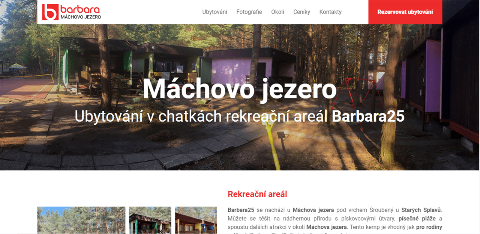Click bold 'pro rodiny' text in paragraph
Image resolution: width=480 pixels, height=234 pixels.
tap(429, 227)
